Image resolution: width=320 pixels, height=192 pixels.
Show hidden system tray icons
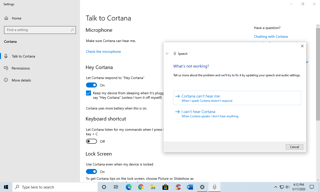(275, 187)
